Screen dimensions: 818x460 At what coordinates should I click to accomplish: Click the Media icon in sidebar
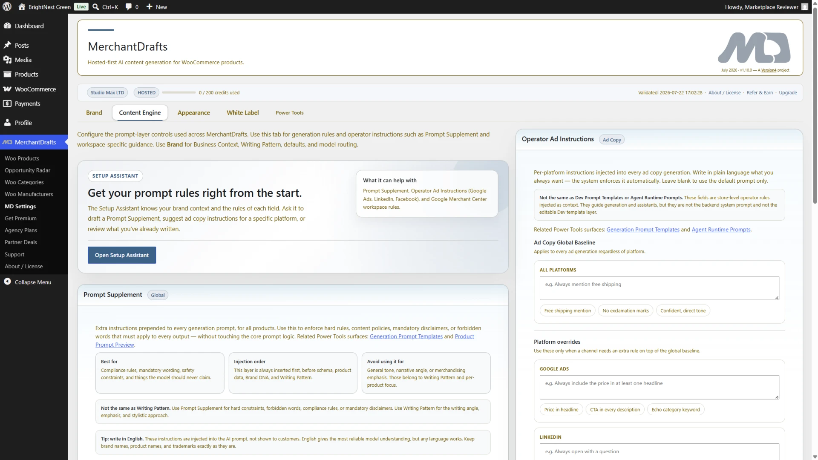click(7, 60)
